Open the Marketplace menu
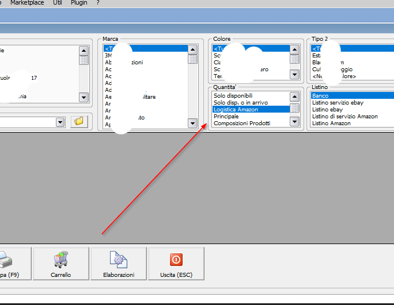 pyautogui.click(x=27, y=3)
